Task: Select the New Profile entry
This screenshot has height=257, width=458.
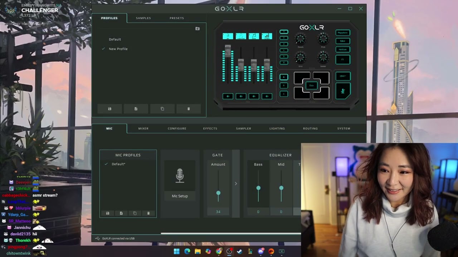Action: 118,49
